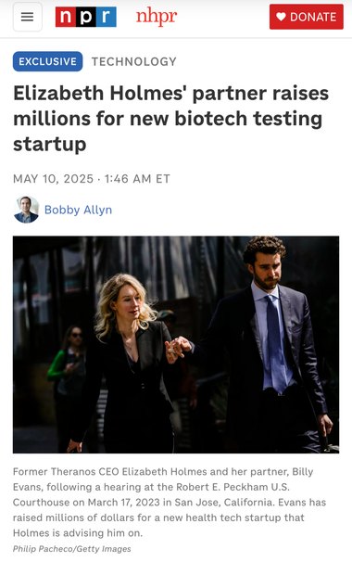Open the main courthouse article photo
The height and width of the screenshot is (562, 352).
[x=176, y=344]
